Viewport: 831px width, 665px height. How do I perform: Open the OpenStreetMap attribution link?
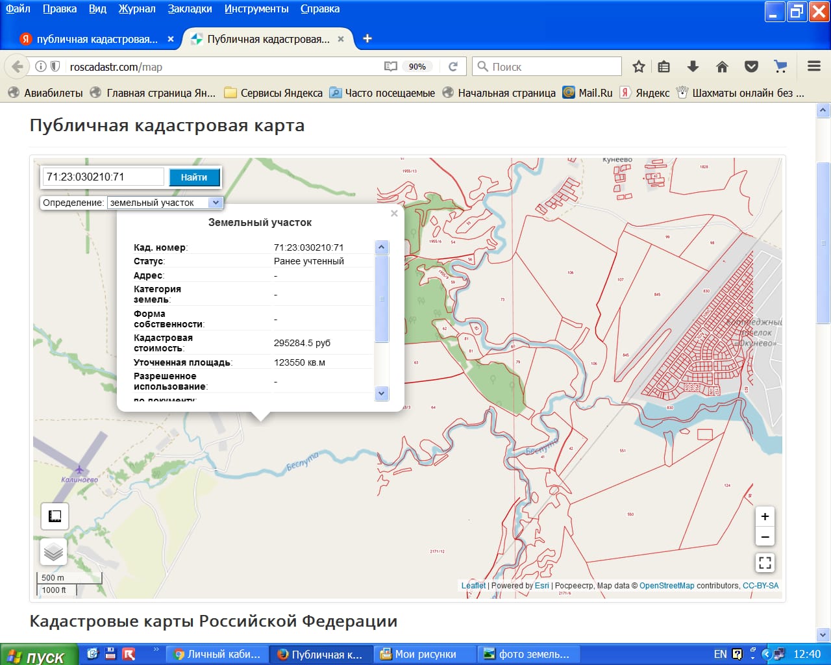(667, 586)
